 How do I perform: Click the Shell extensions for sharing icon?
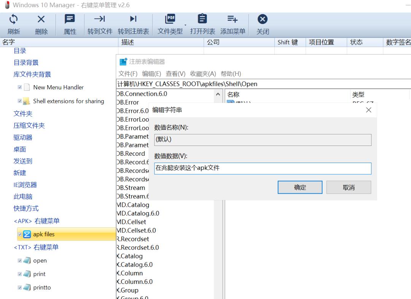[x=26, y=101]
